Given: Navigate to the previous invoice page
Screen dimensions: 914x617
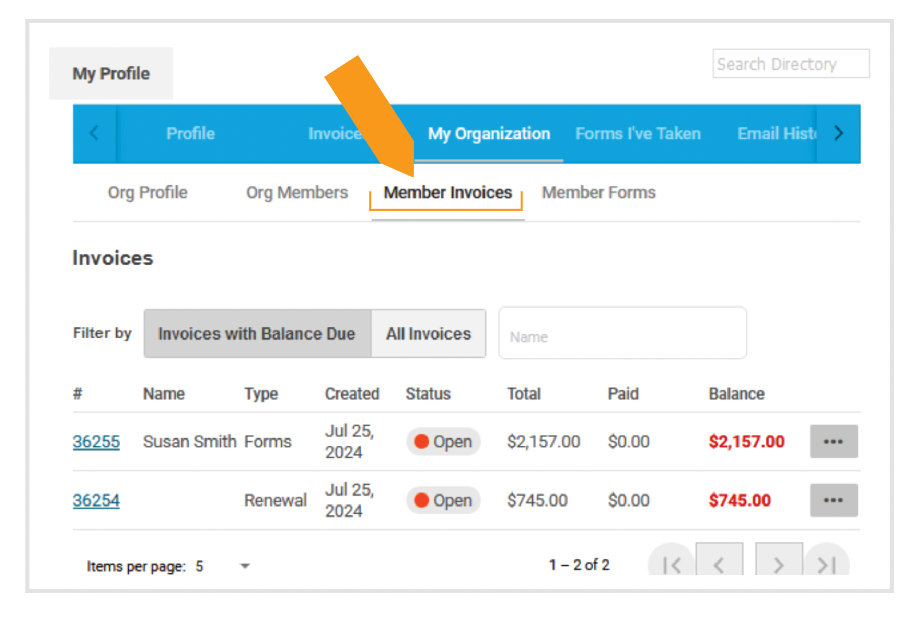Looking at the screenshot, I should pyautogui.click(x=719, y=565).
